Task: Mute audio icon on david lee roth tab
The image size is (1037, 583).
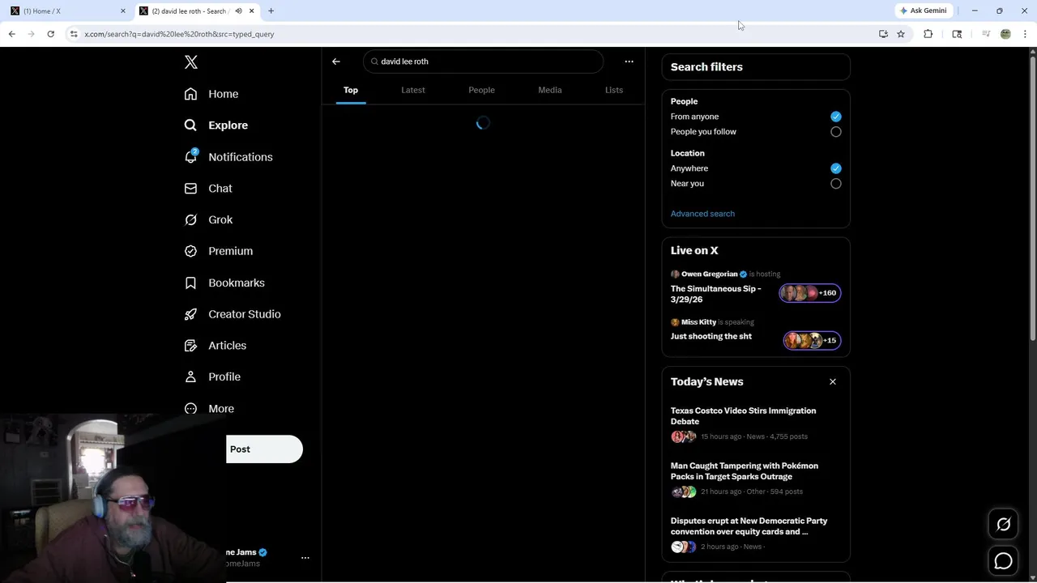Action: pyautogui.click(x=238, y=11)
